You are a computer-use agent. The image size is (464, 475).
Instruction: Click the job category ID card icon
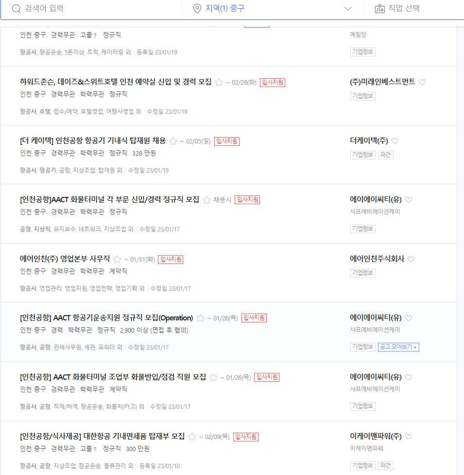point(379,9)
